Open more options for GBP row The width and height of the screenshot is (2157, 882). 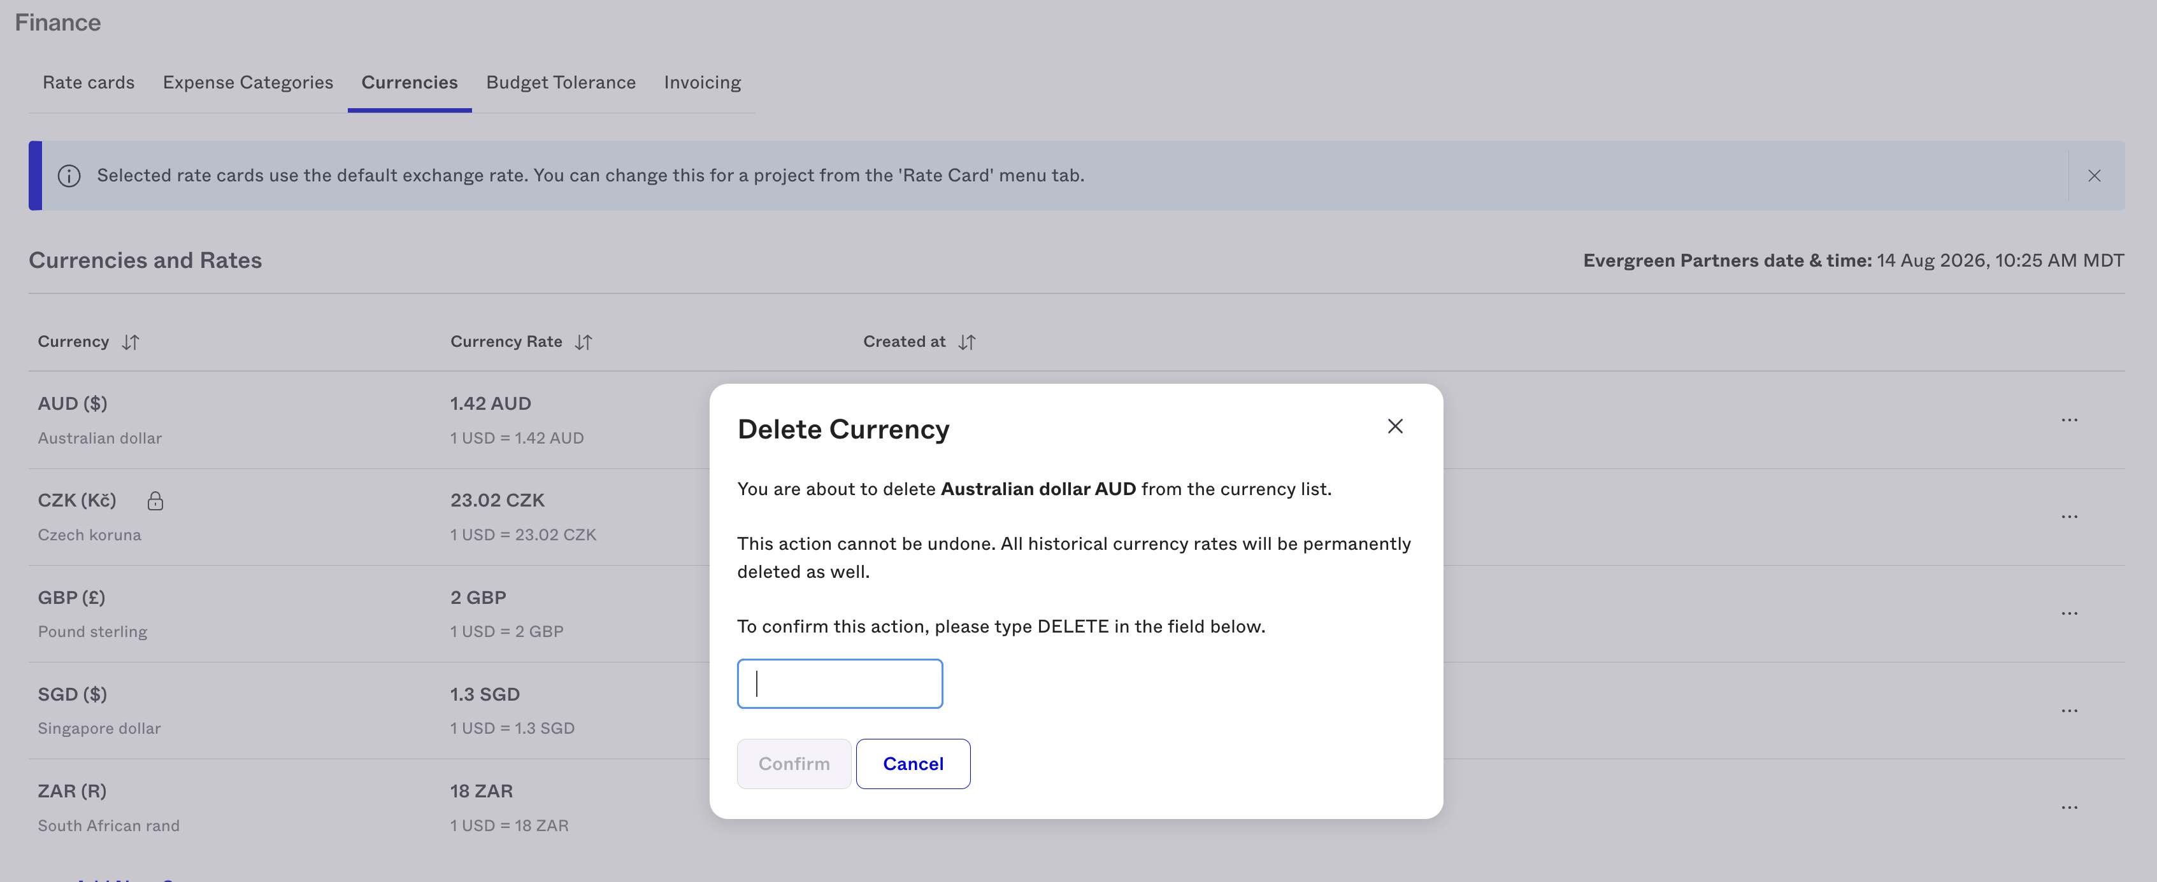(2069, 613)
